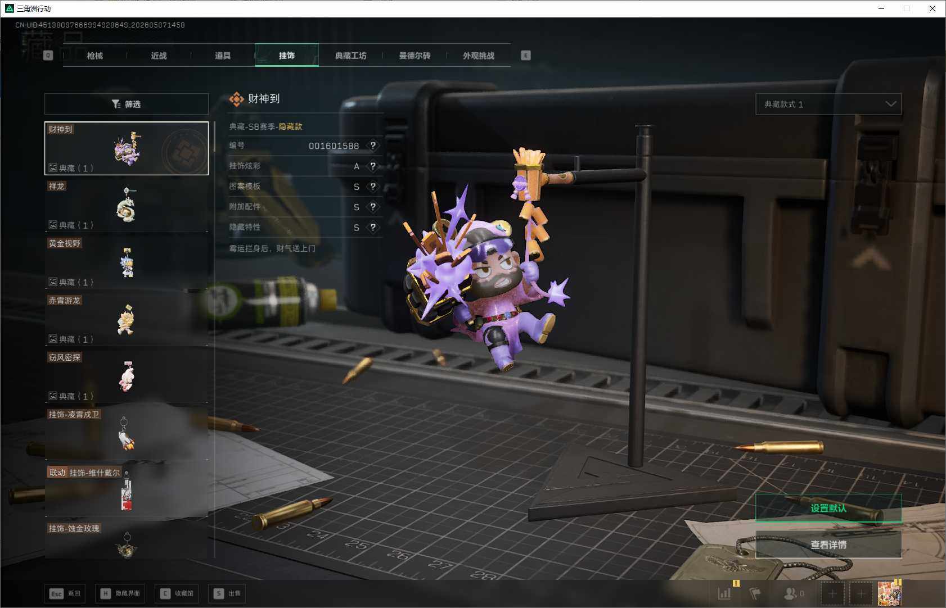Viewport: 946px width, 608px height.
Task: Open the stats bar-chart icon
Action: (724, 593)
